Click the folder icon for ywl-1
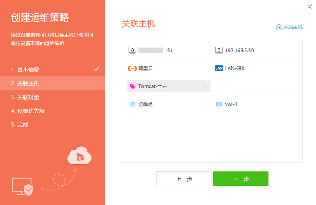Image resolution: width=316 pixels, height=205 pixels. (x=219, y=104)
